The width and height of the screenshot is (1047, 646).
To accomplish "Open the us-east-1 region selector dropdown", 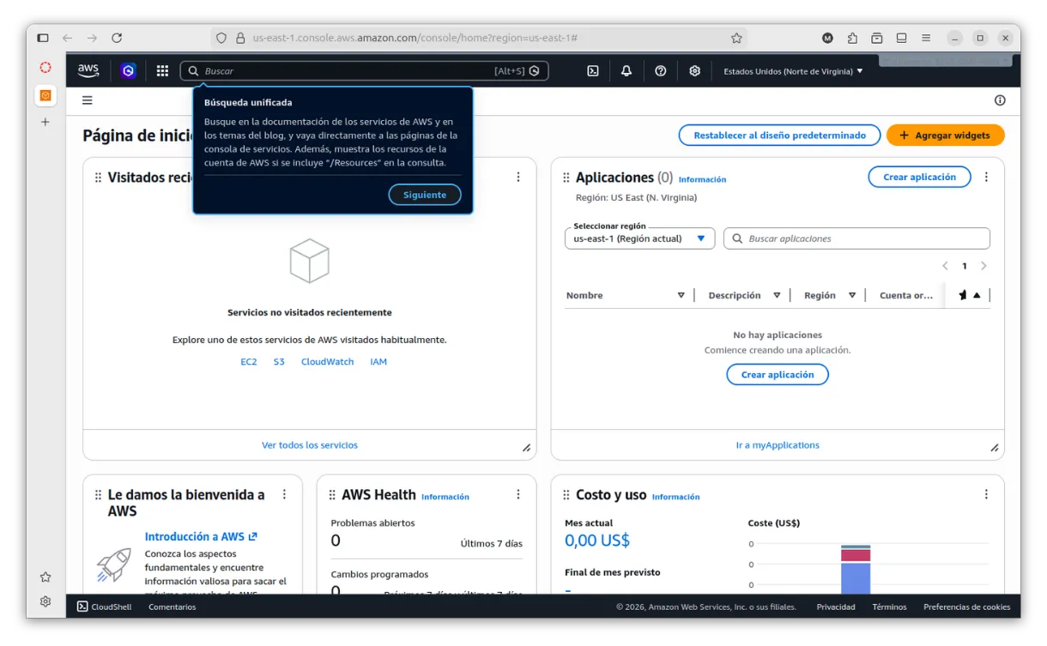I will [638, 238].
